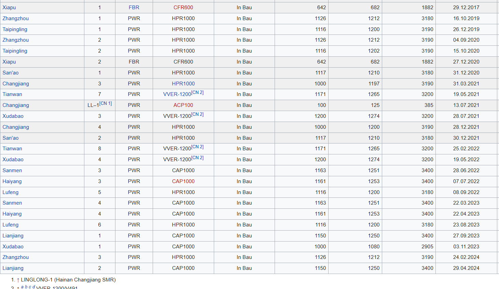Open the Xudabao link in the 28.07.2021 row
Screen dimensions: 499x289
[x=13, y=116]
